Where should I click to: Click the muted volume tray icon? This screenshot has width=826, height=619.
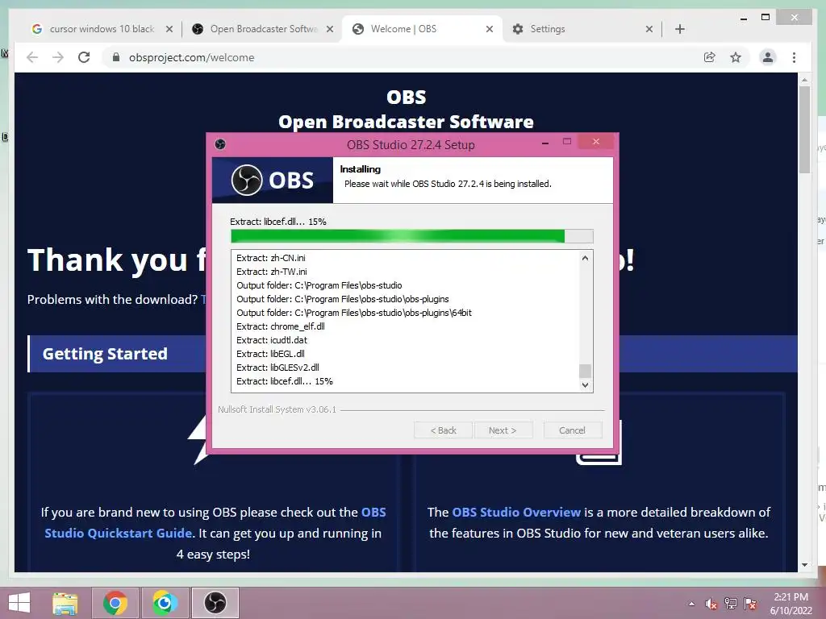tap(711, 604)
